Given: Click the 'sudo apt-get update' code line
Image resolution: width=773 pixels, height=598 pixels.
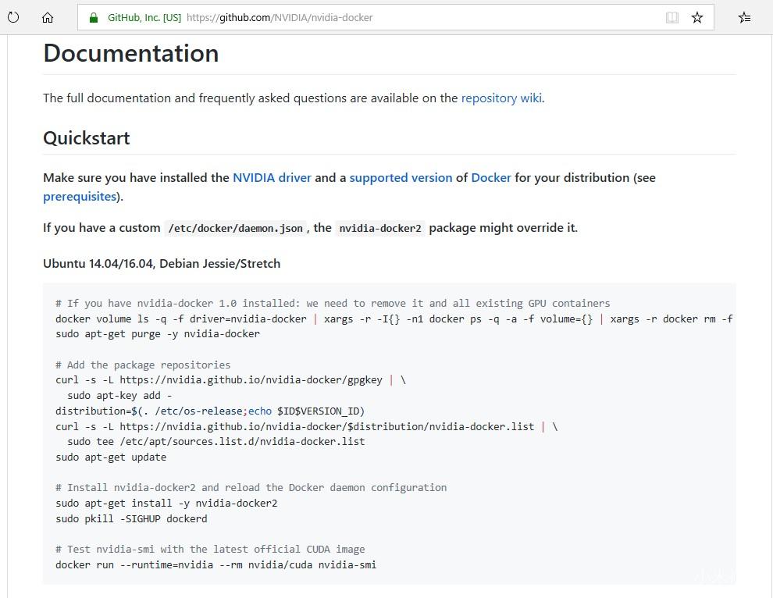Looking at the screenshot, I should pos(111,457).
